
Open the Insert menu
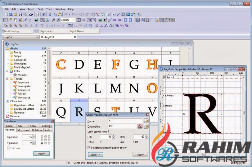tap(31, 9)
